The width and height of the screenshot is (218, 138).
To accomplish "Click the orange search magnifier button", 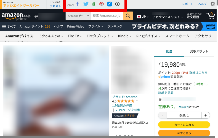I will (128, 16).
